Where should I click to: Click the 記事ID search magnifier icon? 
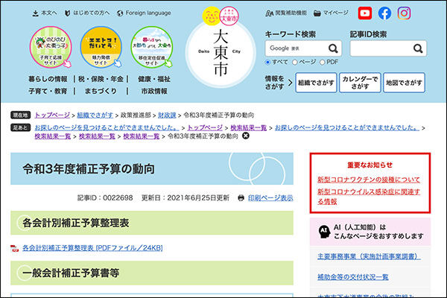[x=418, y=48]
